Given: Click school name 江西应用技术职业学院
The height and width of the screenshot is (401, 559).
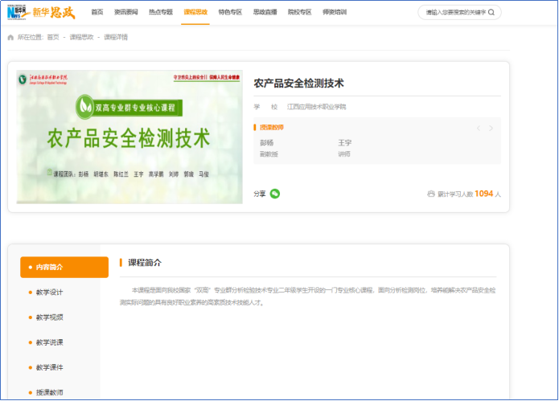Looking at the screenshot, I should [x=317, y=107].
